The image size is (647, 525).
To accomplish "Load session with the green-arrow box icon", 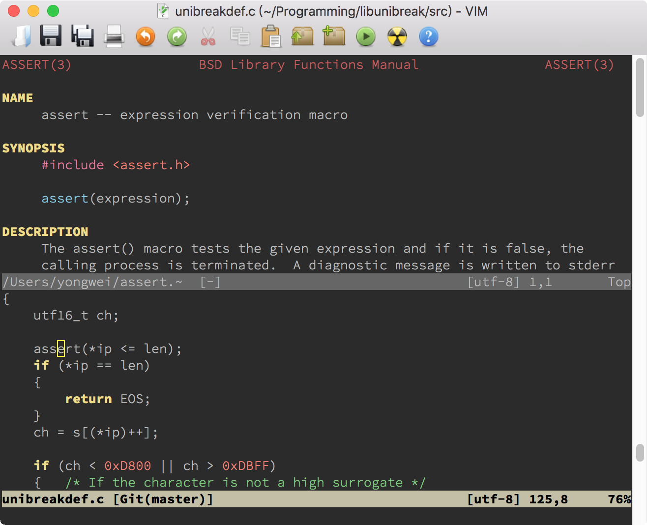I will (302, 36).
